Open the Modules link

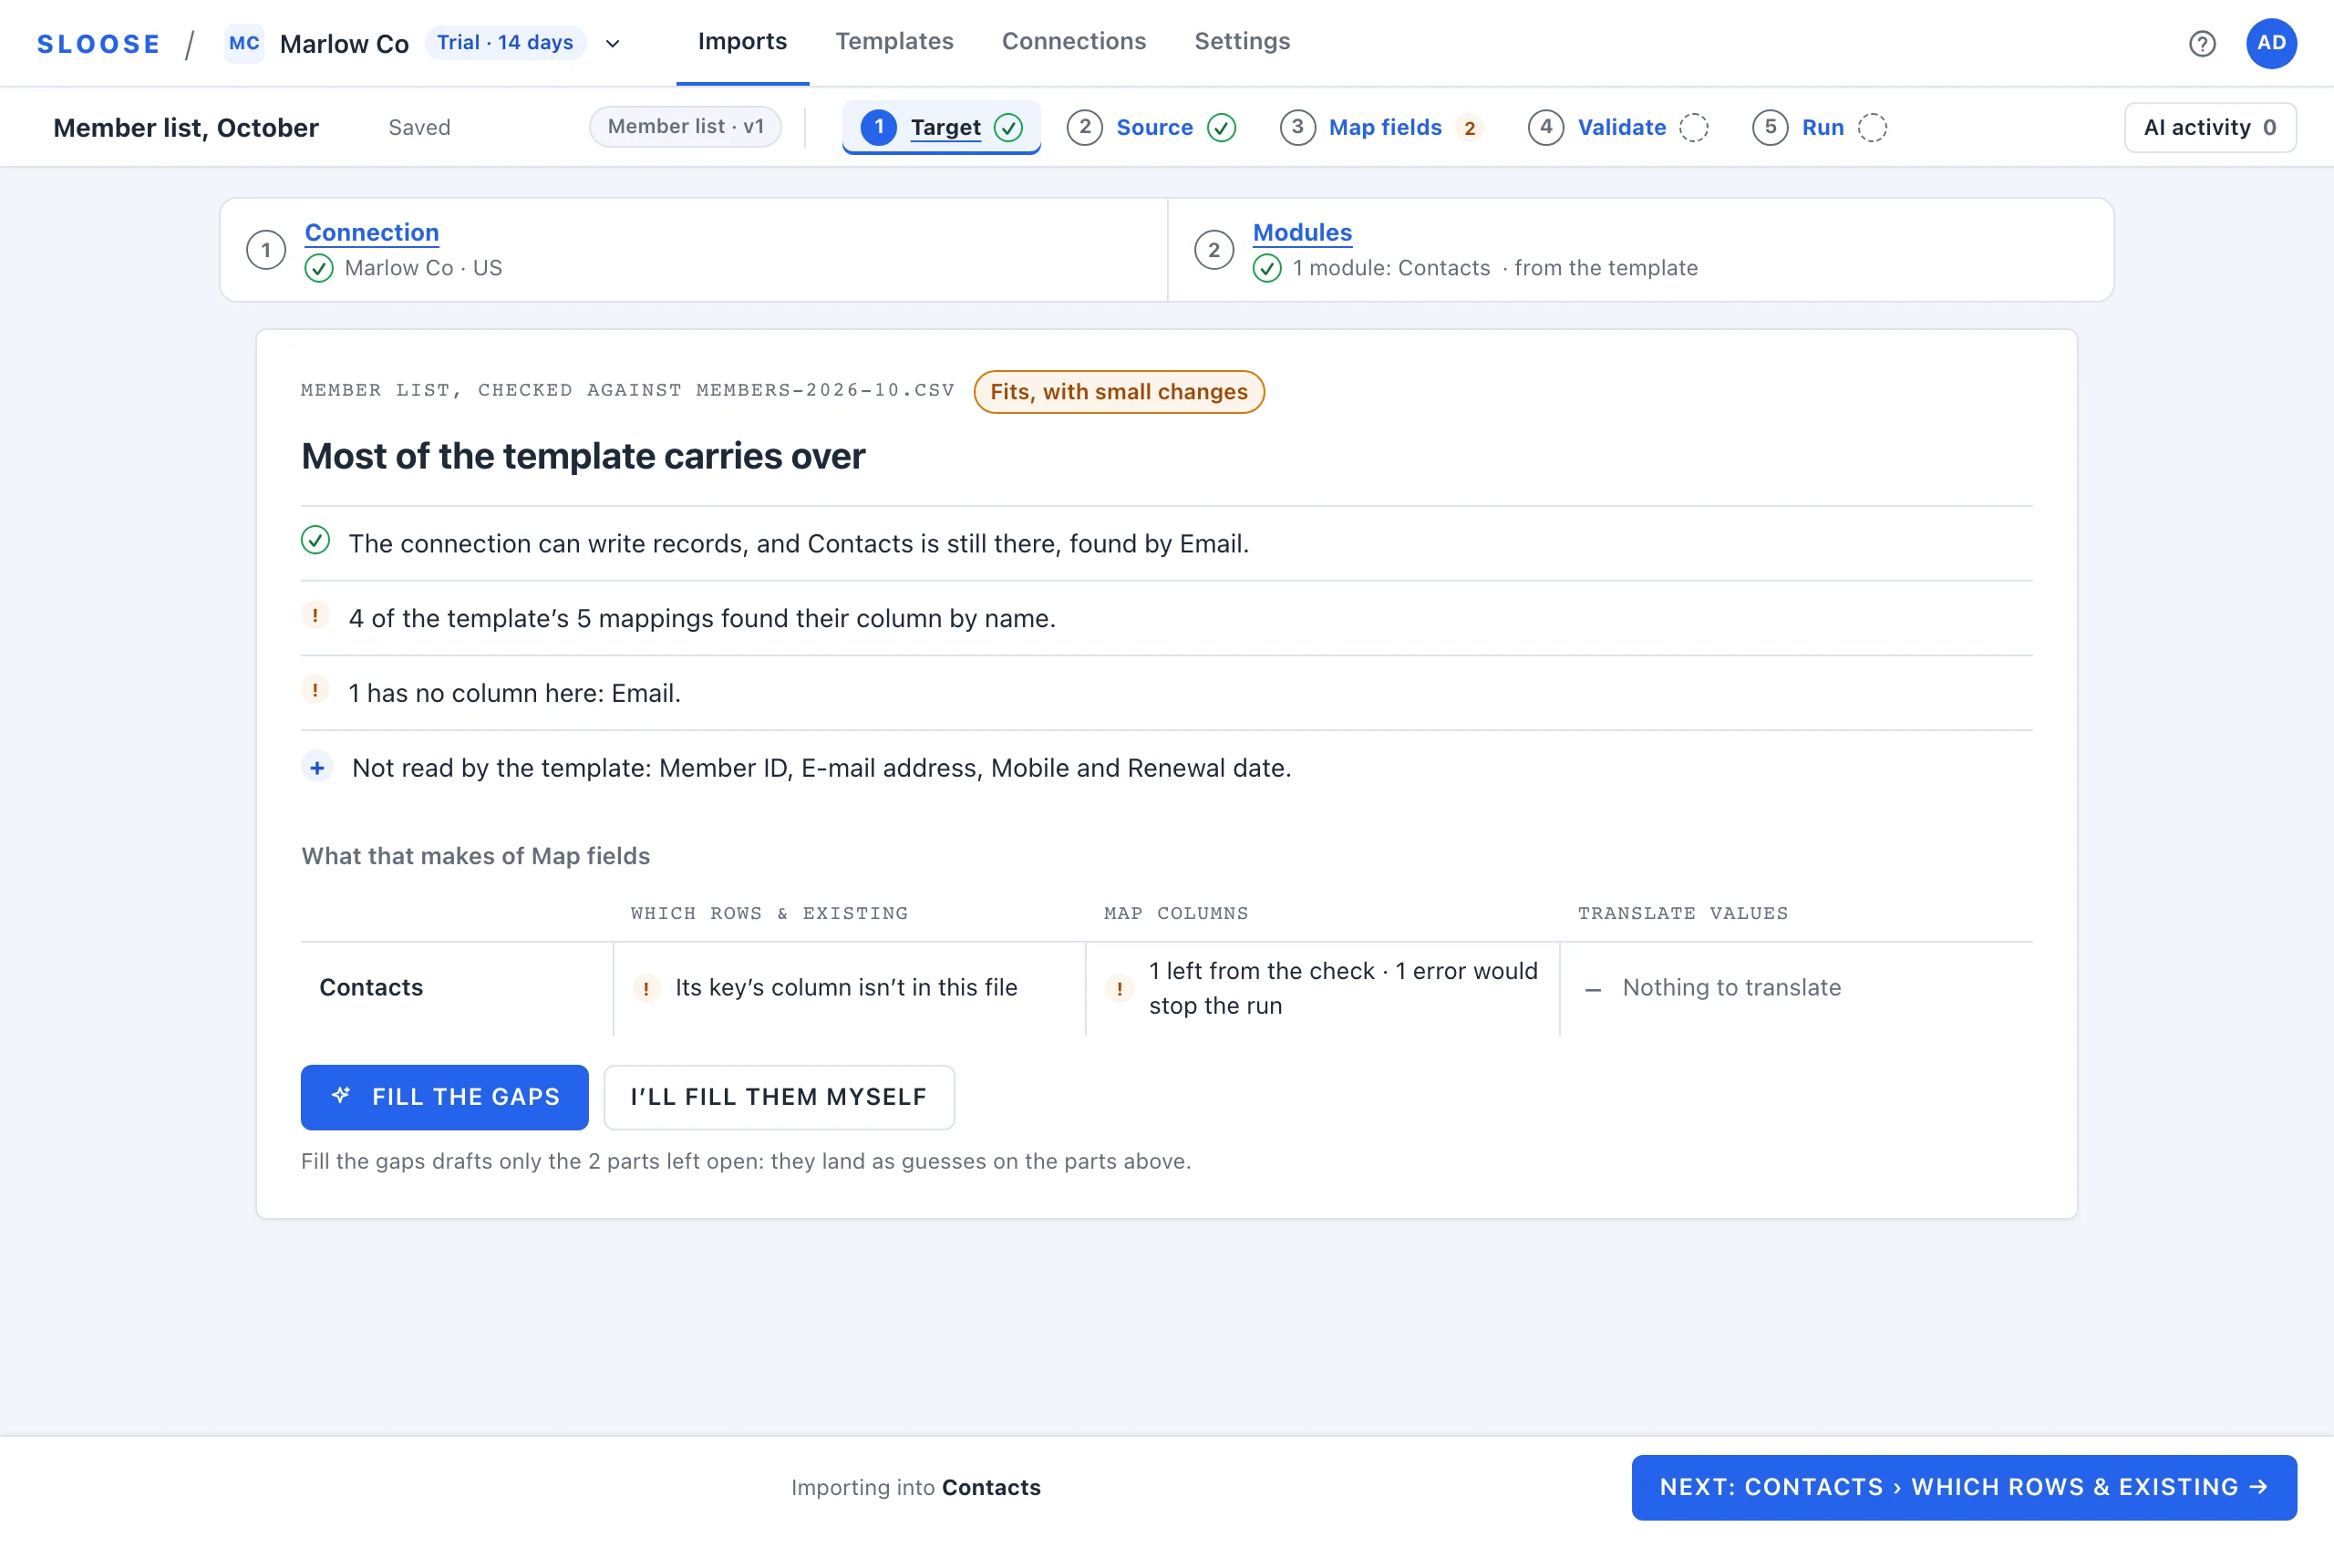tap(1302, 232)
